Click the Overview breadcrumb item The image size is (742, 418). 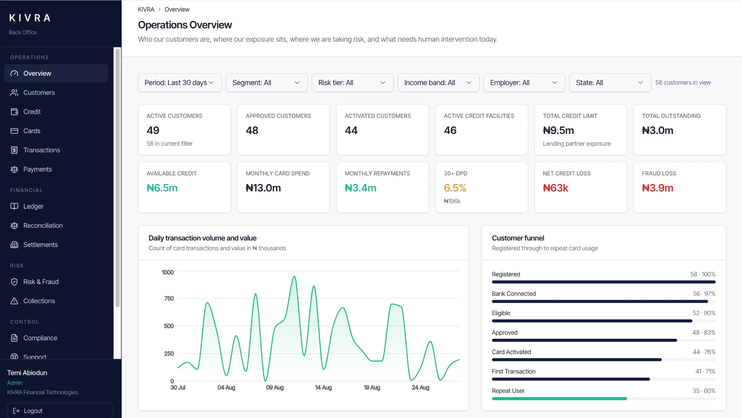click(x=177, y=9)
